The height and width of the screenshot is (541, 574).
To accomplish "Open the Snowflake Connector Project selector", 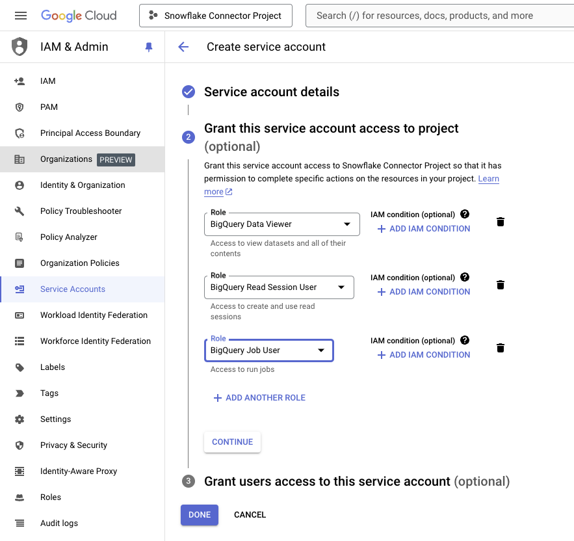I will click(216, 16).
